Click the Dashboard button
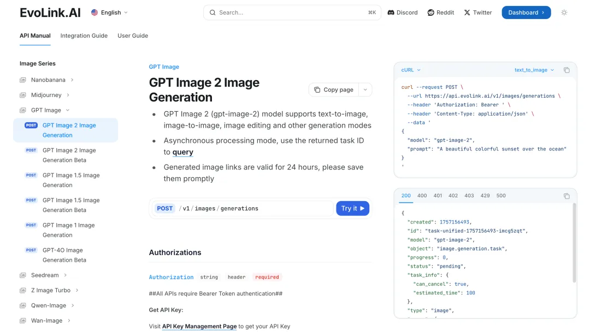 (526, 13)
